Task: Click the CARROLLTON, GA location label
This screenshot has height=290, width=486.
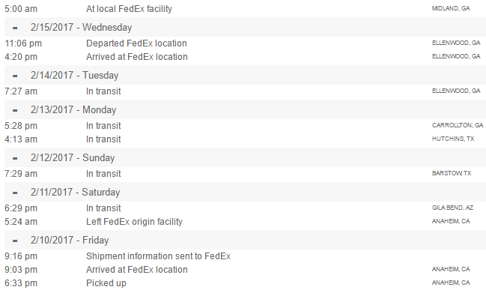Action: click(x=458, y=125)
